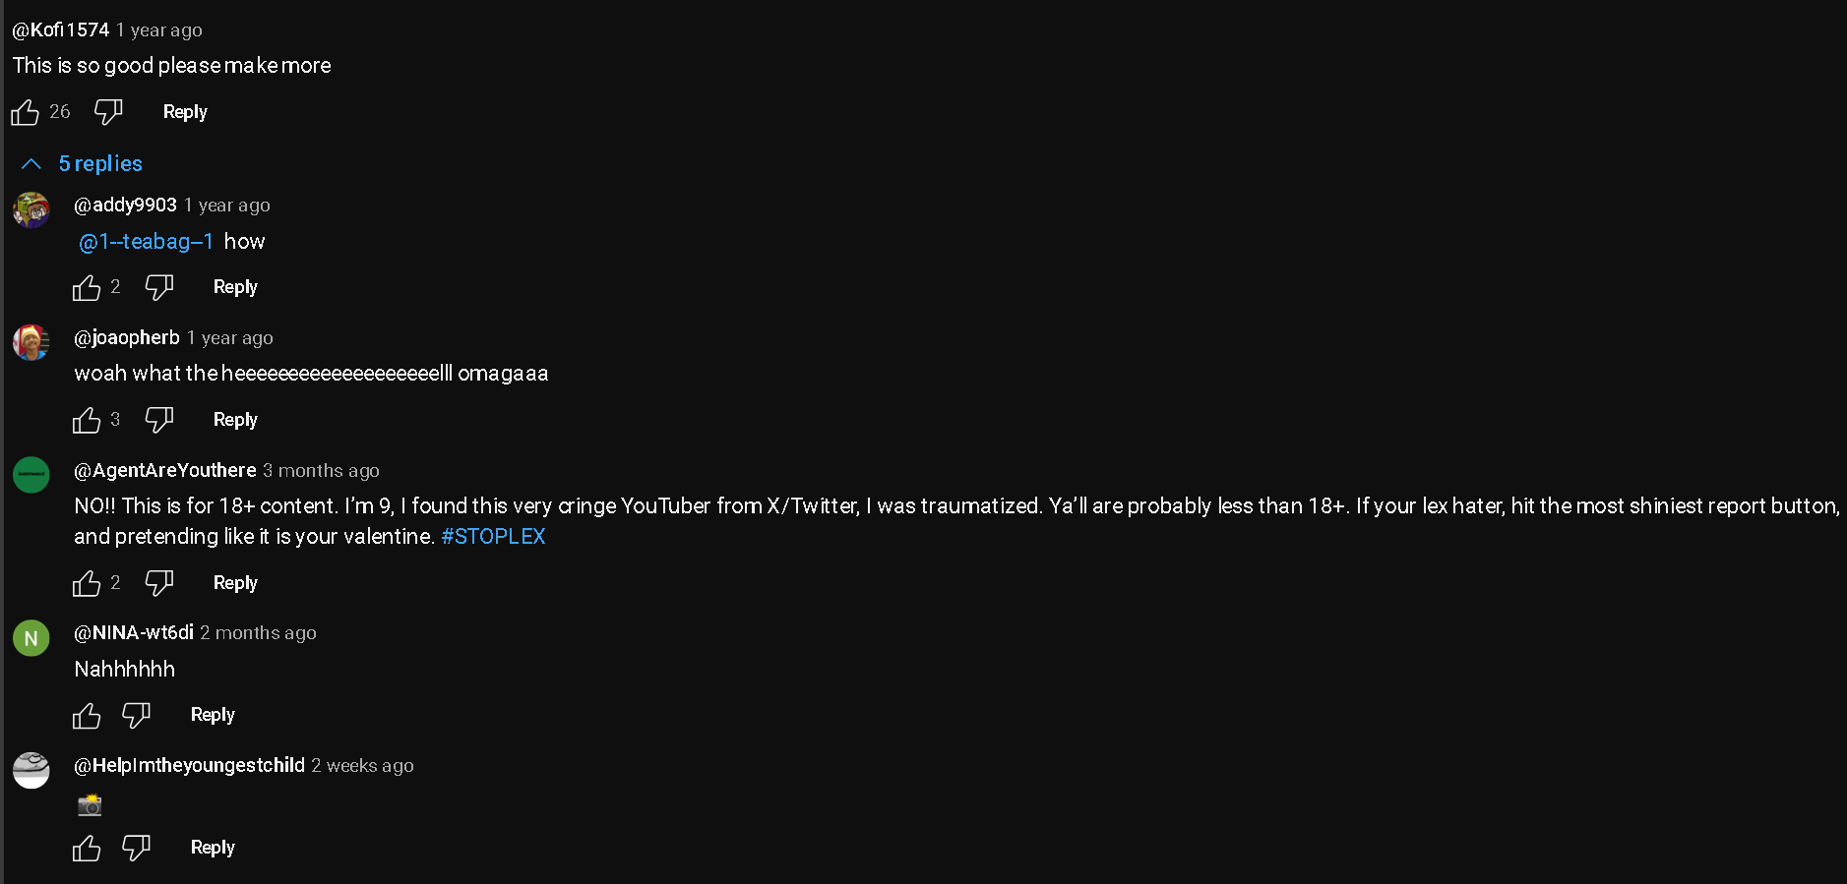Reply to @NINA-wt6di's comment
The width and height of the screenshot is (1847, 884).
point(213,715)
